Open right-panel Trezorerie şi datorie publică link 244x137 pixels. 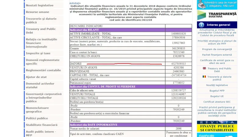(219, 78)
